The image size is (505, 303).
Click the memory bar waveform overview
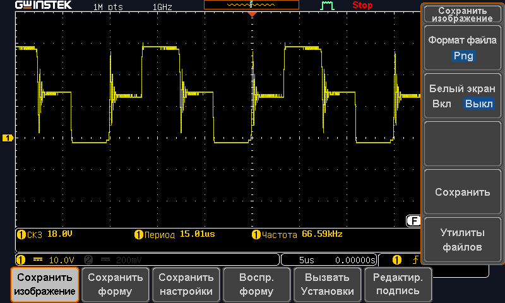(251, 4)
